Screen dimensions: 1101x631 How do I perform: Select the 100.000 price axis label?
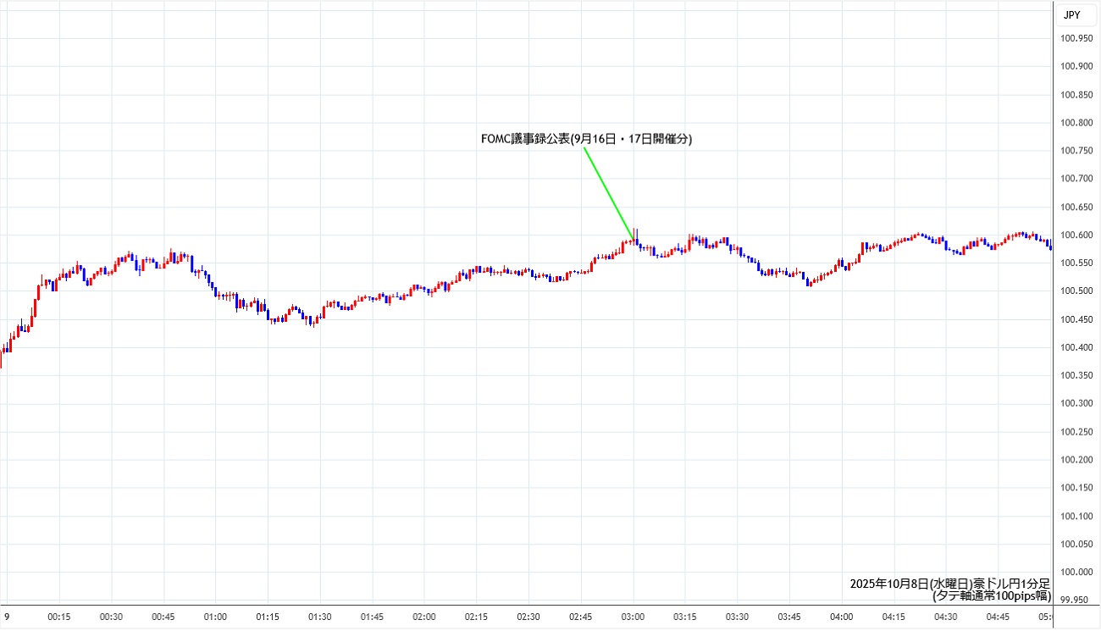point(1076,572)
